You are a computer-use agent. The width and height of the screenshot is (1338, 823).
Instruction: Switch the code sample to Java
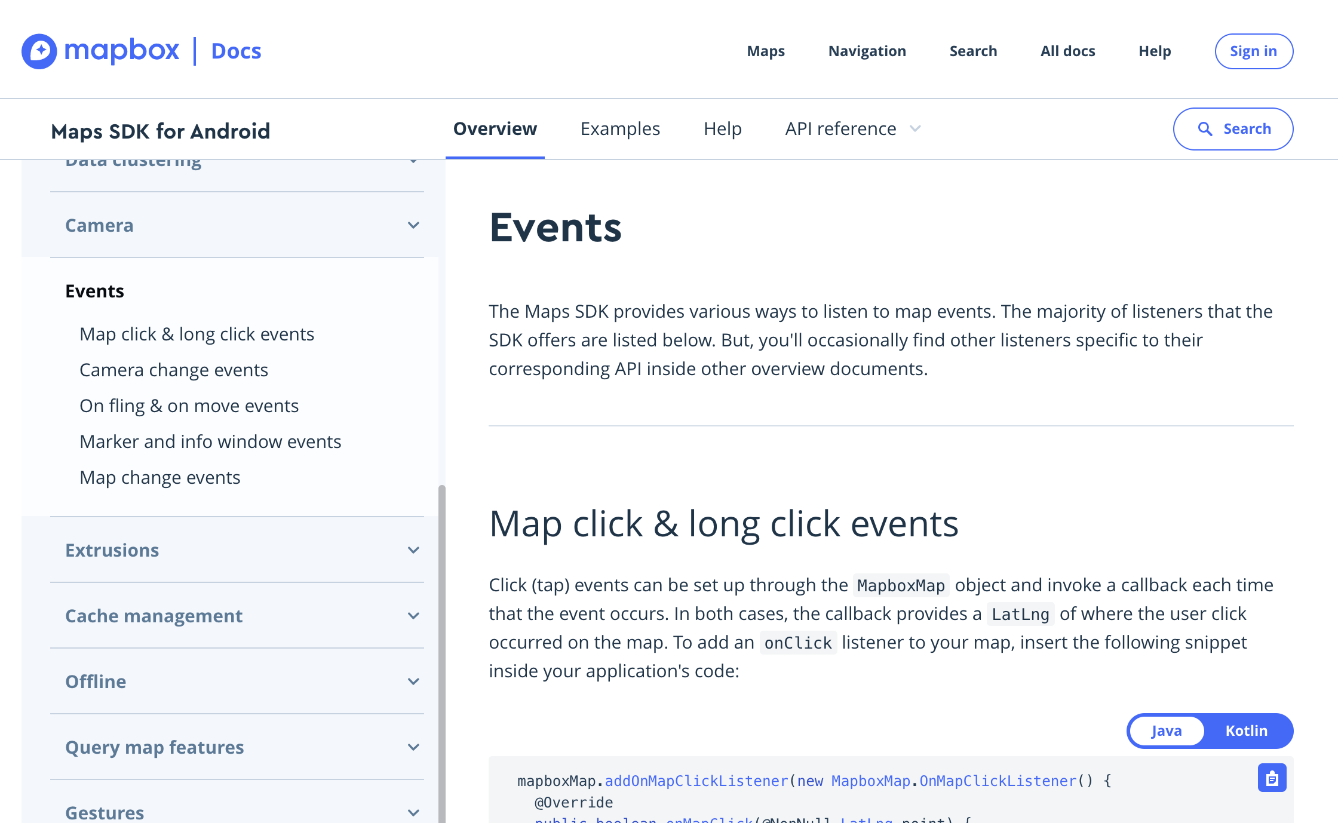1165,730
